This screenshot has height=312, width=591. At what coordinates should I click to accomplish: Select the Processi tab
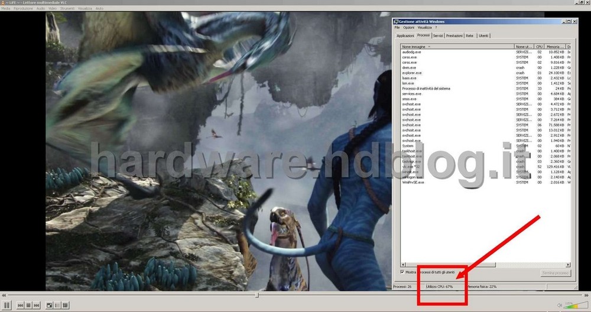[x=423, y=35]
